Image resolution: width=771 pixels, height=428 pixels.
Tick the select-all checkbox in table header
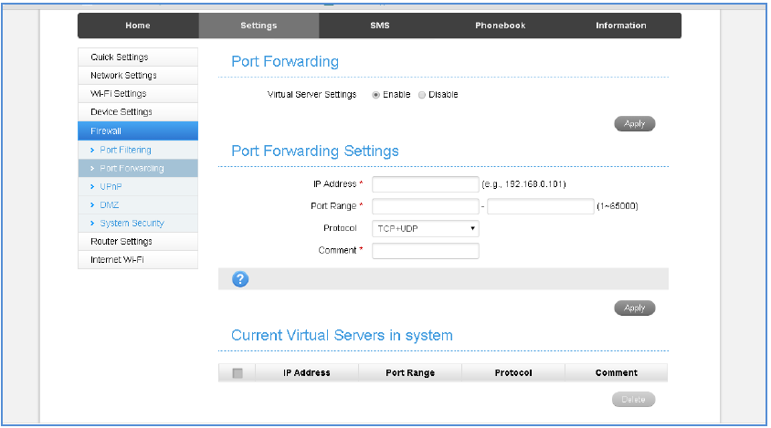point(238,372)
